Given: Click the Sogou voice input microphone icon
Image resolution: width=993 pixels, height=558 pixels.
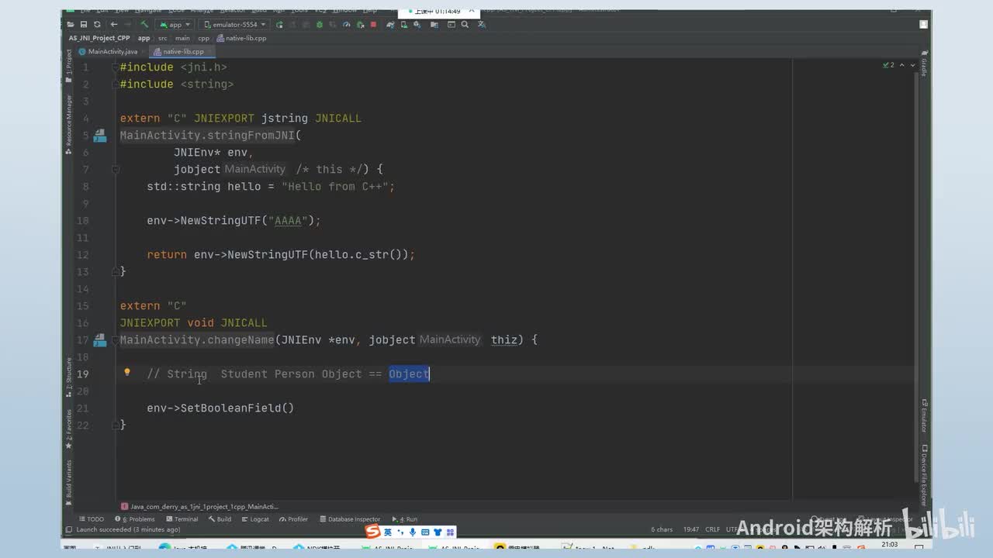Looking at the screenshot, I should [x=413, y=532].
